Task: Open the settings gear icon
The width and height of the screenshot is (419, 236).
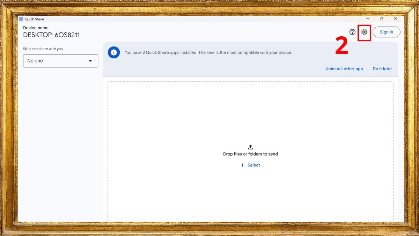Action: tap(364, 32)
